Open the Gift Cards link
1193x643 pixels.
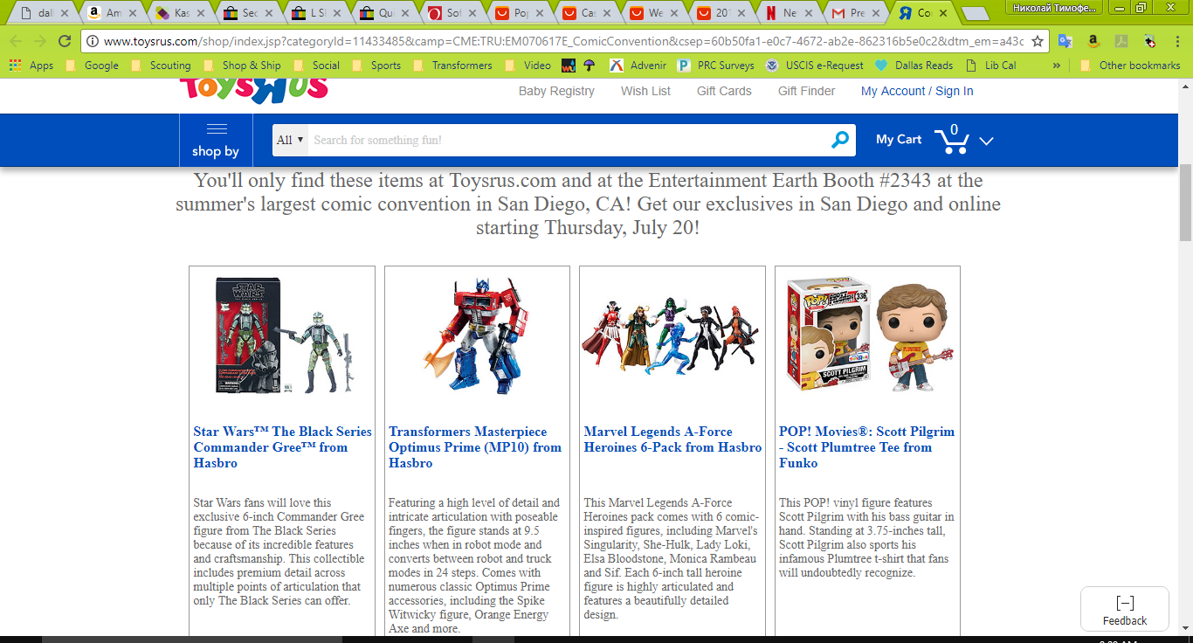(x=724, y=91)
